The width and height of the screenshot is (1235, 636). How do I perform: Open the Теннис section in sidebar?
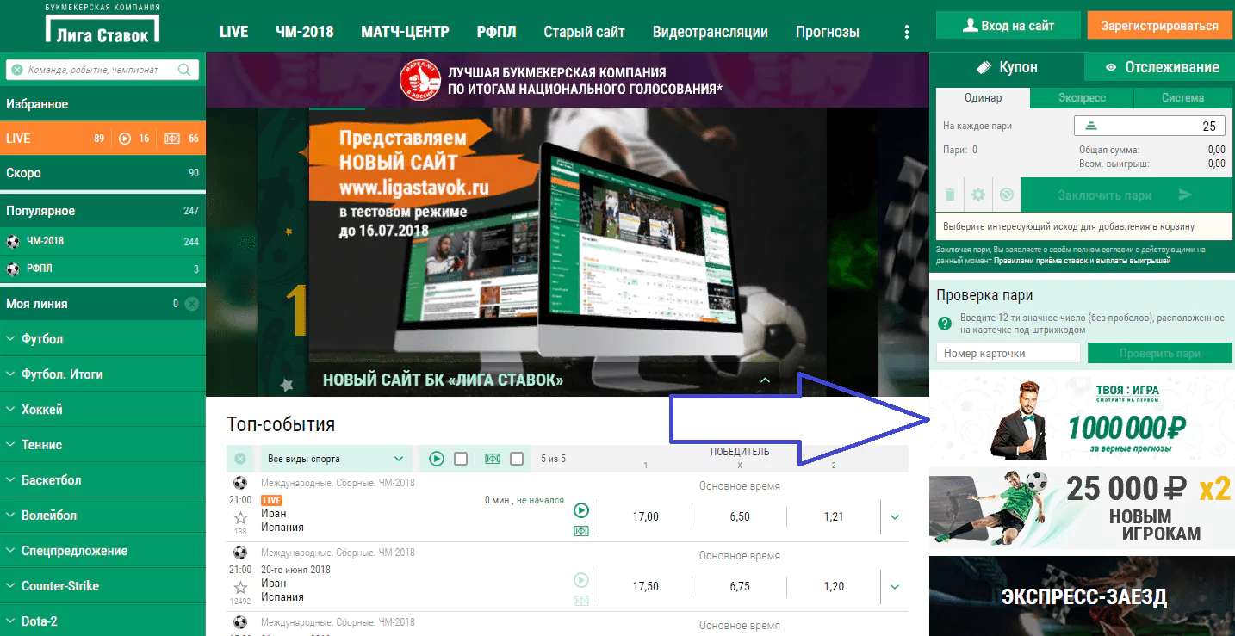[x=102, y=445]
